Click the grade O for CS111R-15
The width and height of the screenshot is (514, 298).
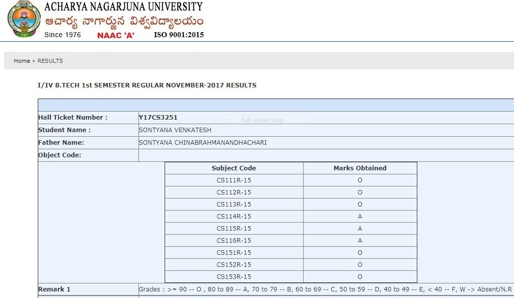[x=360, y=180]
